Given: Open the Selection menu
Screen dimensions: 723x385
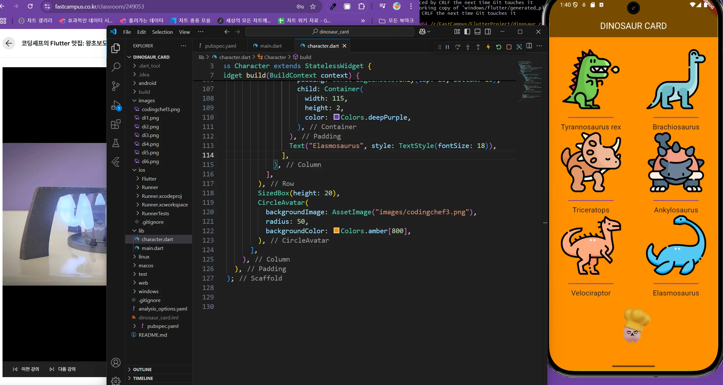Looking at the screenshot, I should pos(162,32).
